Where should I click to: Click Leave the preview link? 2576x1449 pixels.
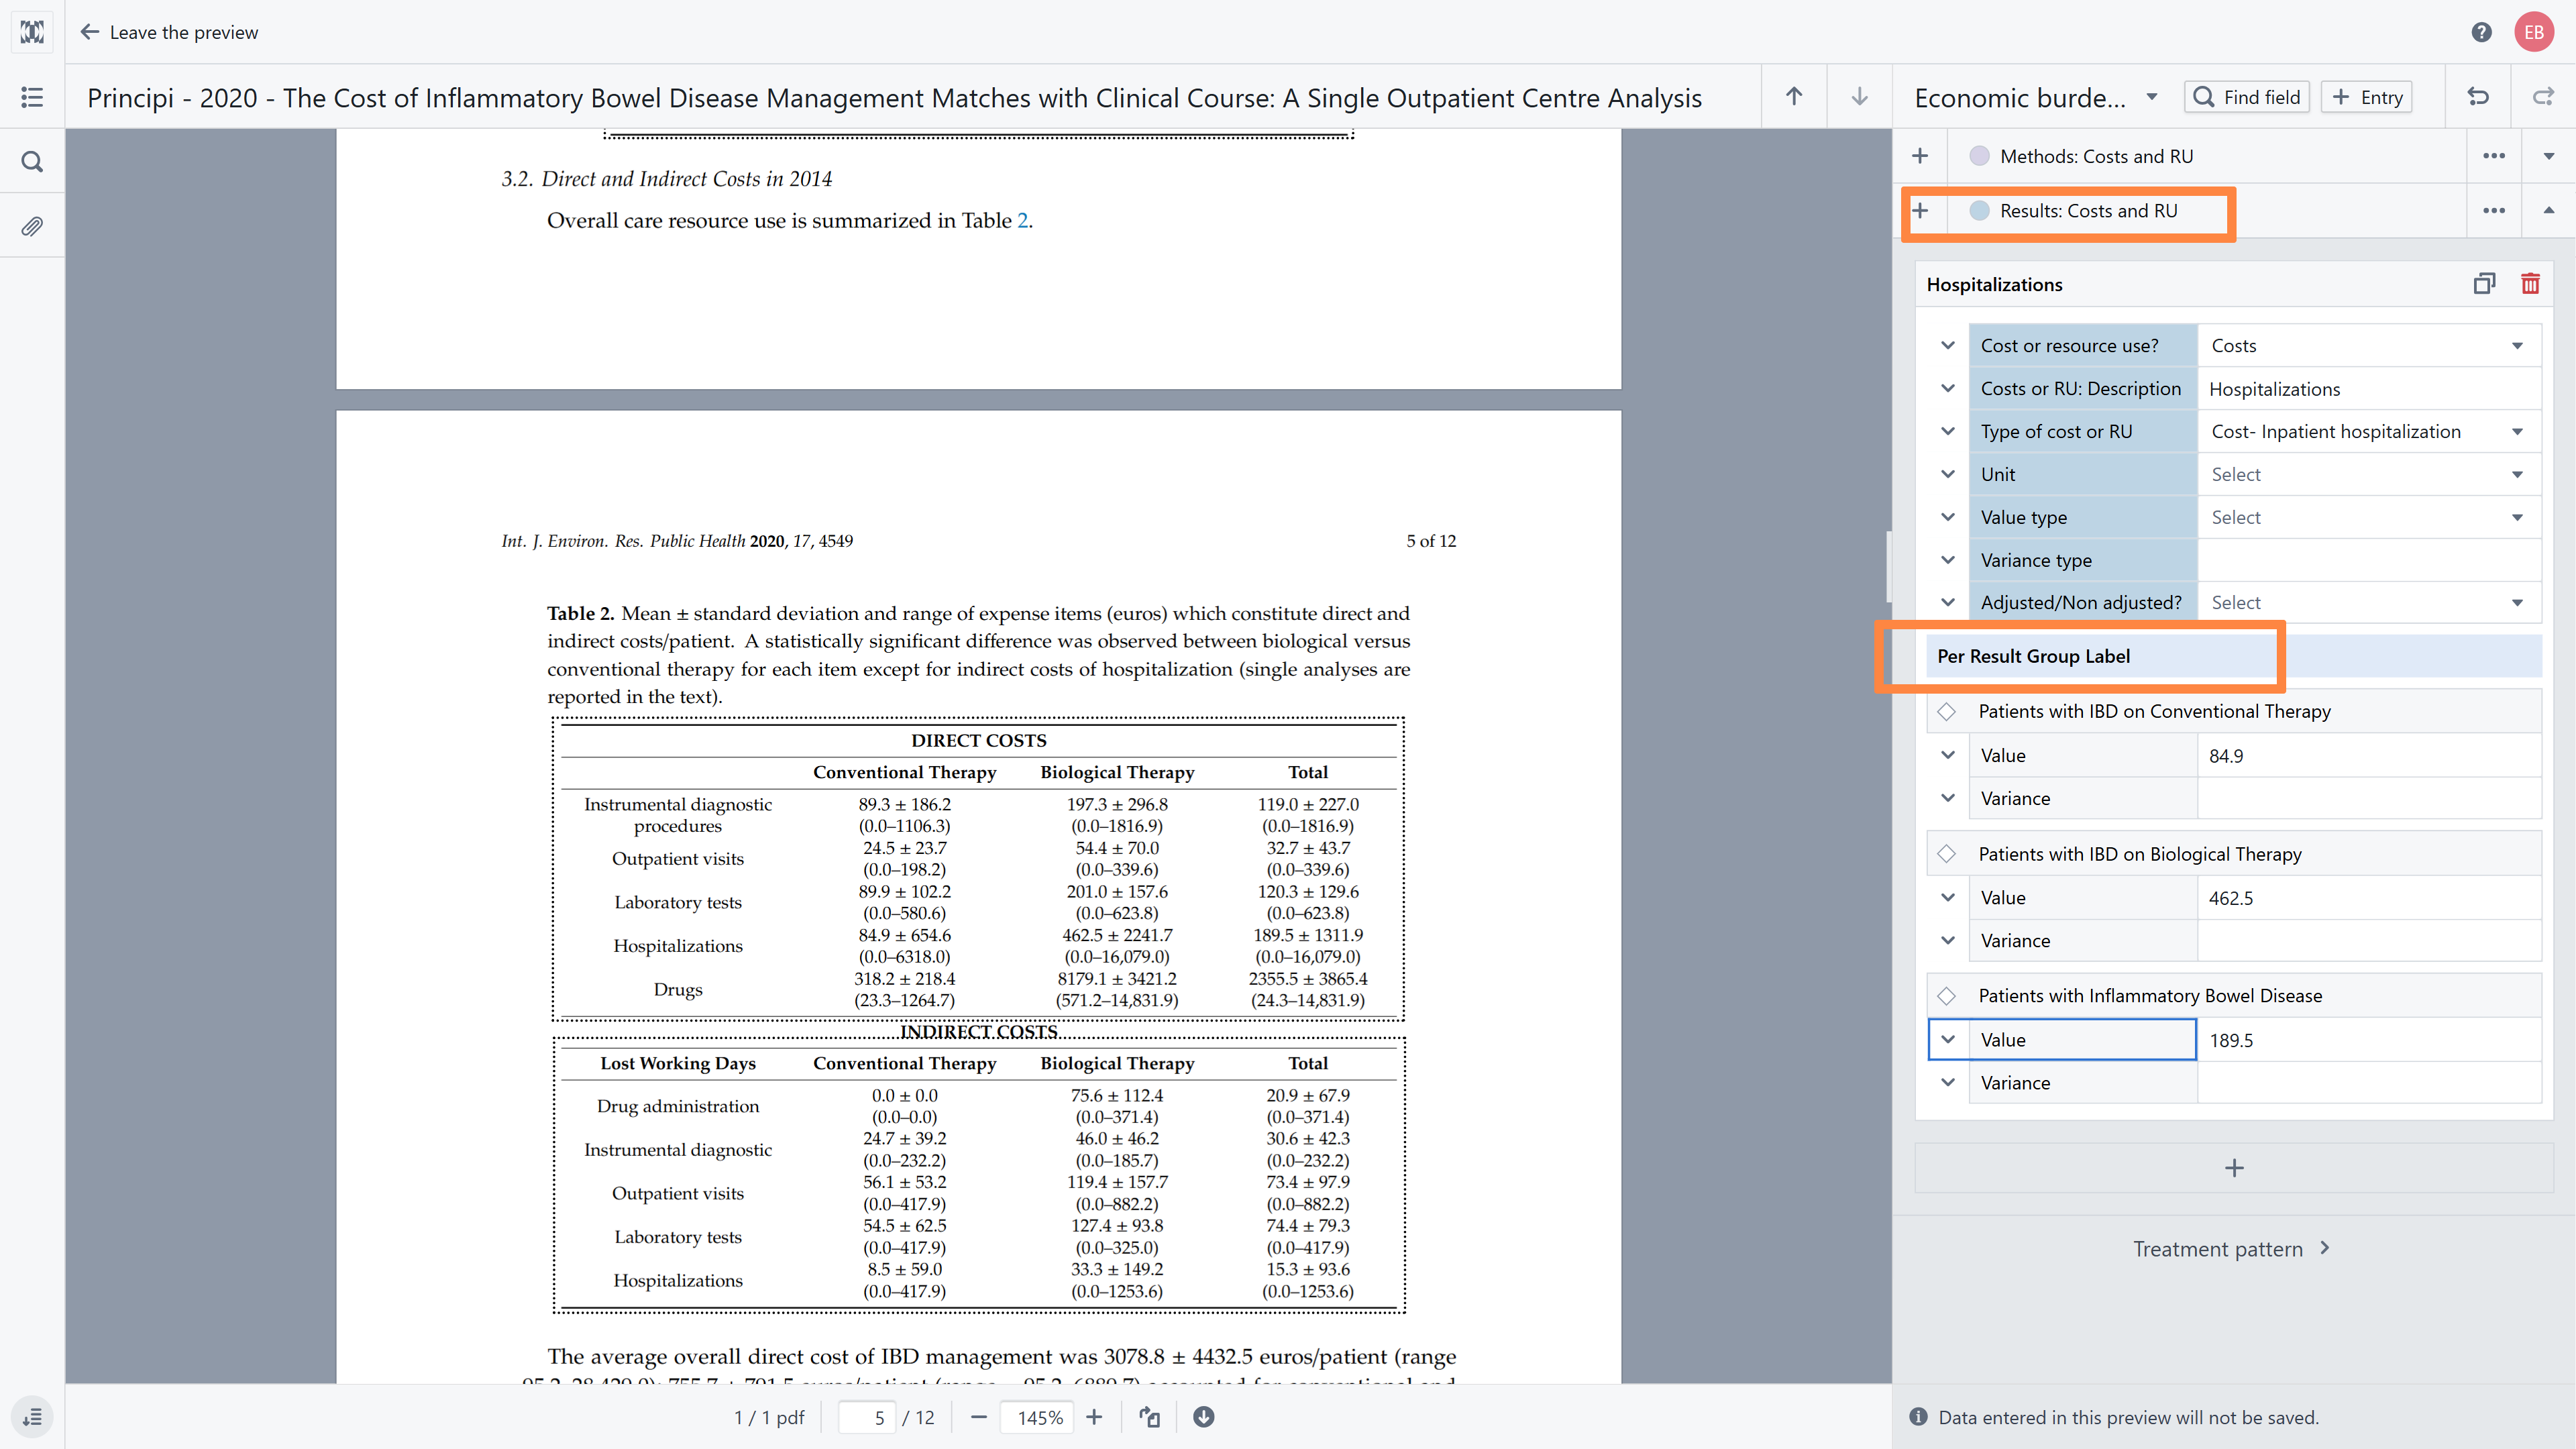click(169, 32)
